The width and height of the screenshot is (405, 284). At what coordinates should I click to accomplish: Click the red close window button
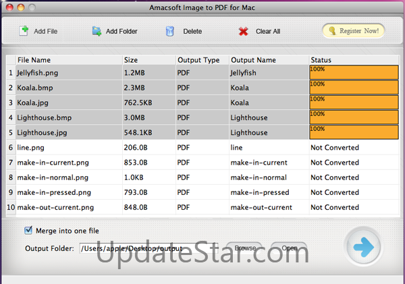pyautogui.click(x=9, y=7)
